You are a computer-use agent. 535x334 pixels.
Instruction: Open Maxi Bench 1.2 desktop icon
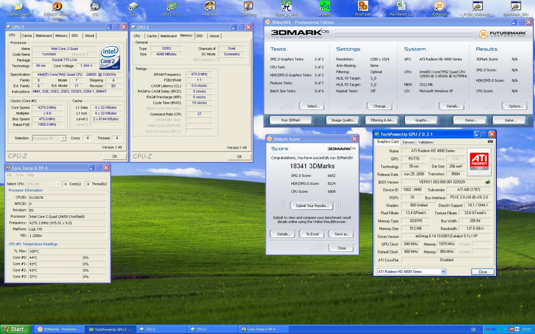pos(401,9)
